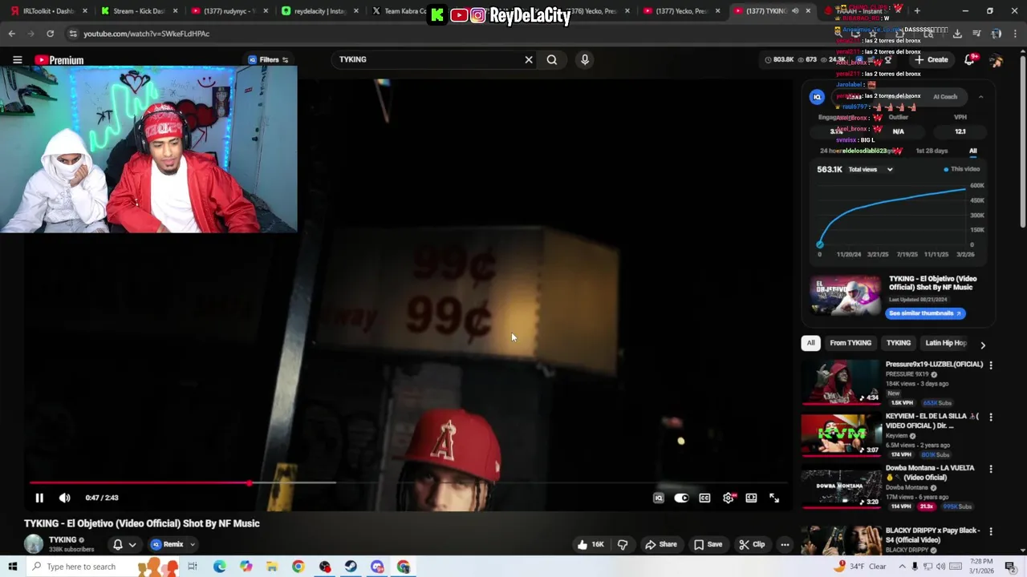Click Share button
Image resolution: width=1027 pixels, height=577 pixels.
[661, 544]
